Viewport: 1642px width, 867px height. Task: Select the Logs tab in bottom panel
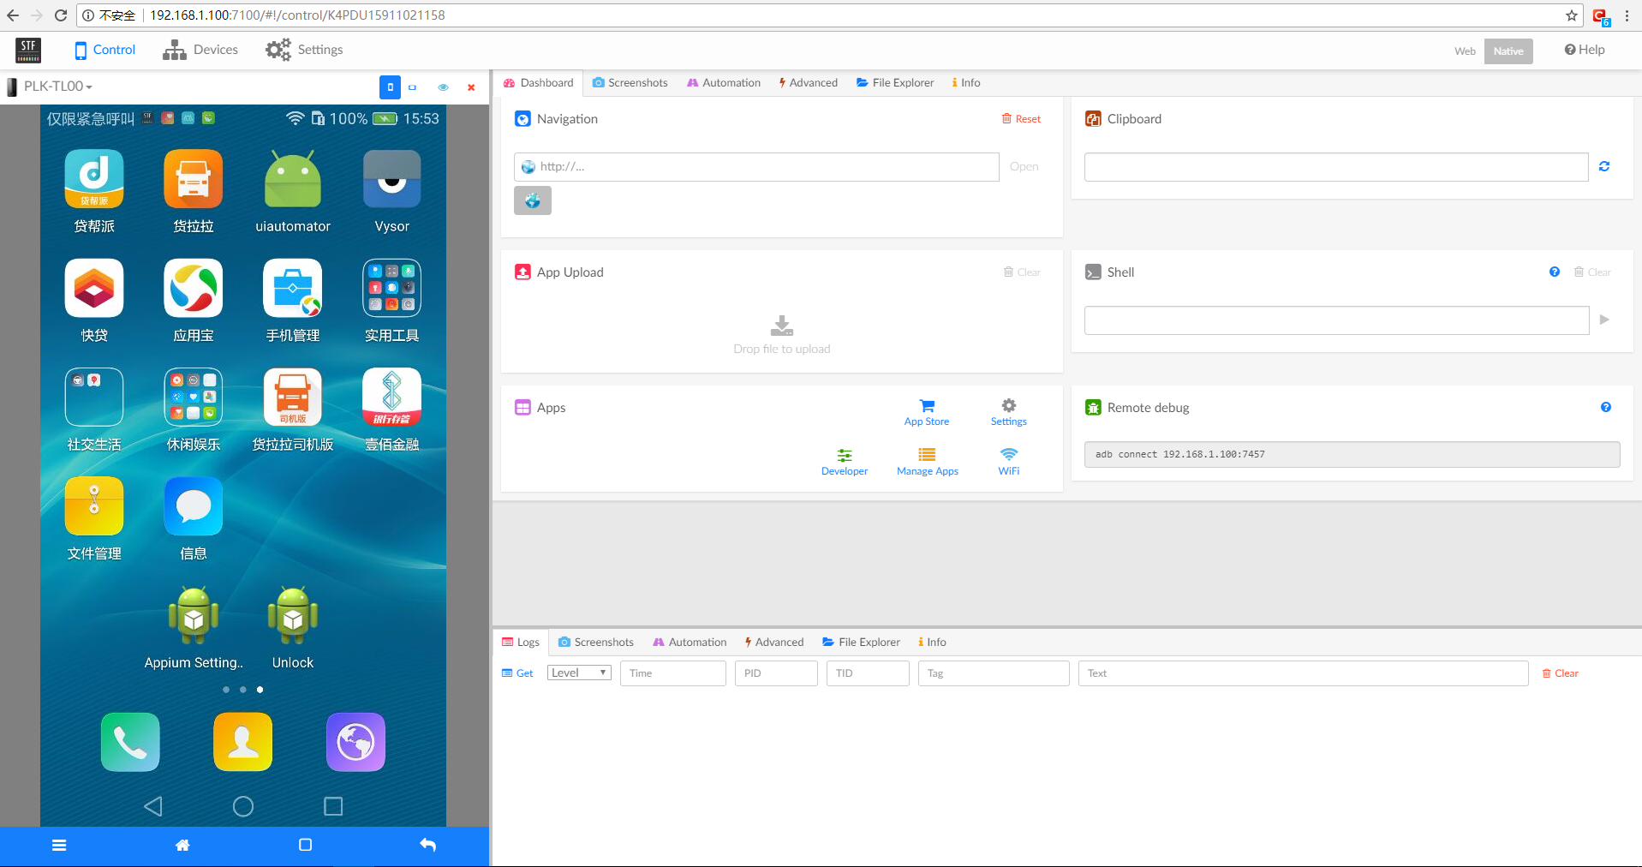point(521,642)
